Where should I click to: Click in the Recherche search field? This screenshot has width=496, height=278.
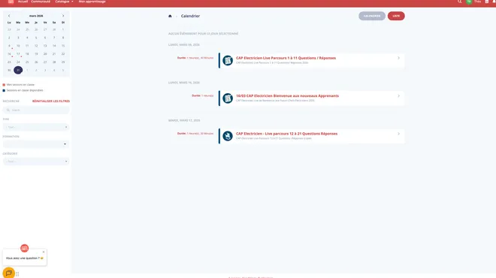(36, 110)
